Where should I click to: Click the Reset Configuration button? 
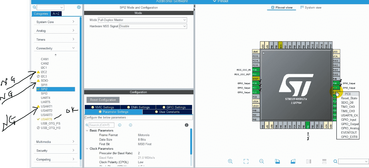[x=103, y=100]
